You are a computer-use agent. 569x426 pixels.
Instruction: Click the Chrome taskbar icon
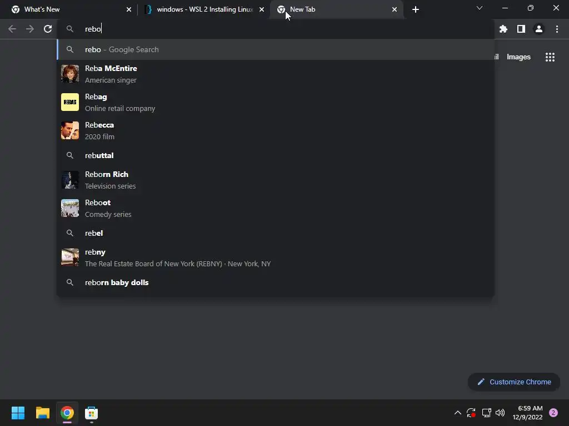[x=67, y=413]
